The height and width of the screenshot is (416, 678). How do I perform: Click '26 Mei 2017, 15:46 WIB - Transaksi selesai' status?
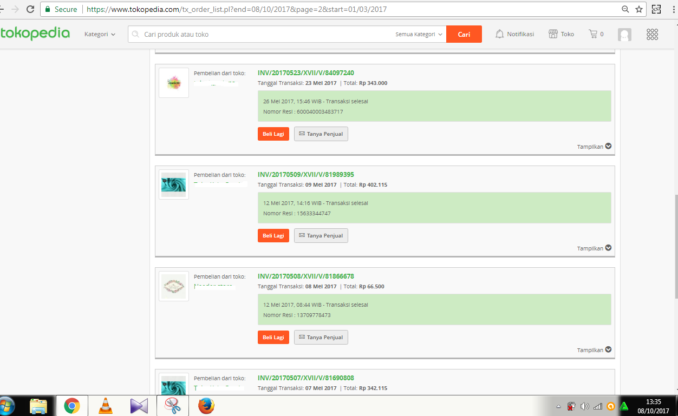pyautogui.click(x=316, y=101)
